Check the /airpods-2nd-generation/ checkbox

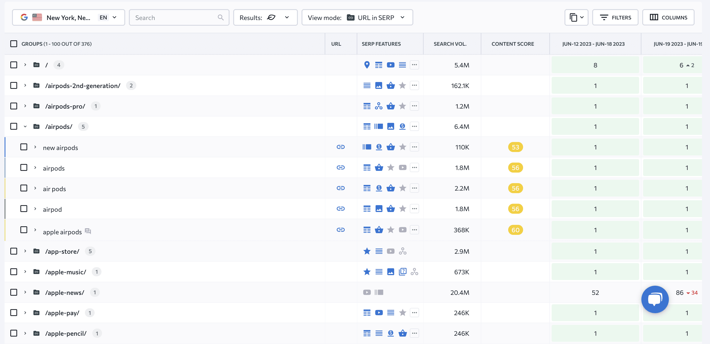(14, 85)
